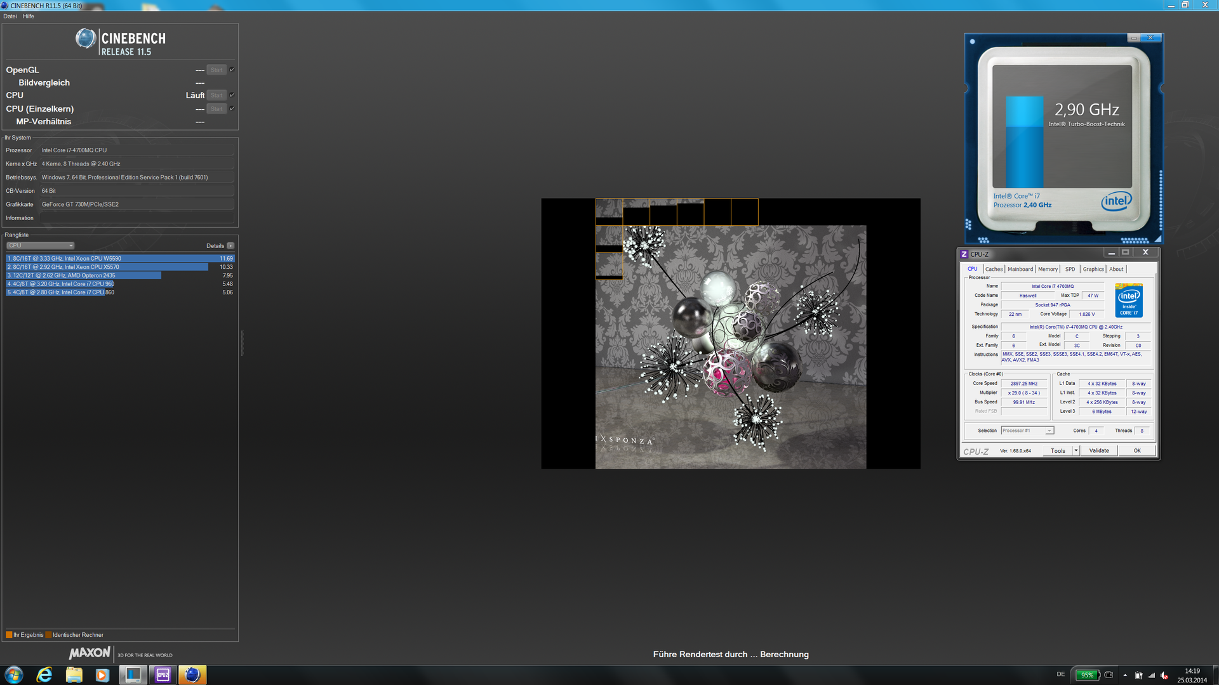The height and width of the screenshot is (685, 1219).
Task: Toggle the CPU (Einzelkern) checkbox
Action: [x=232, y=108]
